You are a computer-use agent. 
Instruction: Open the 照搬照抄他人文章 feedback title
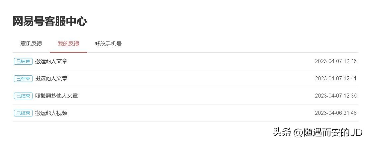(x=56, y=96)
